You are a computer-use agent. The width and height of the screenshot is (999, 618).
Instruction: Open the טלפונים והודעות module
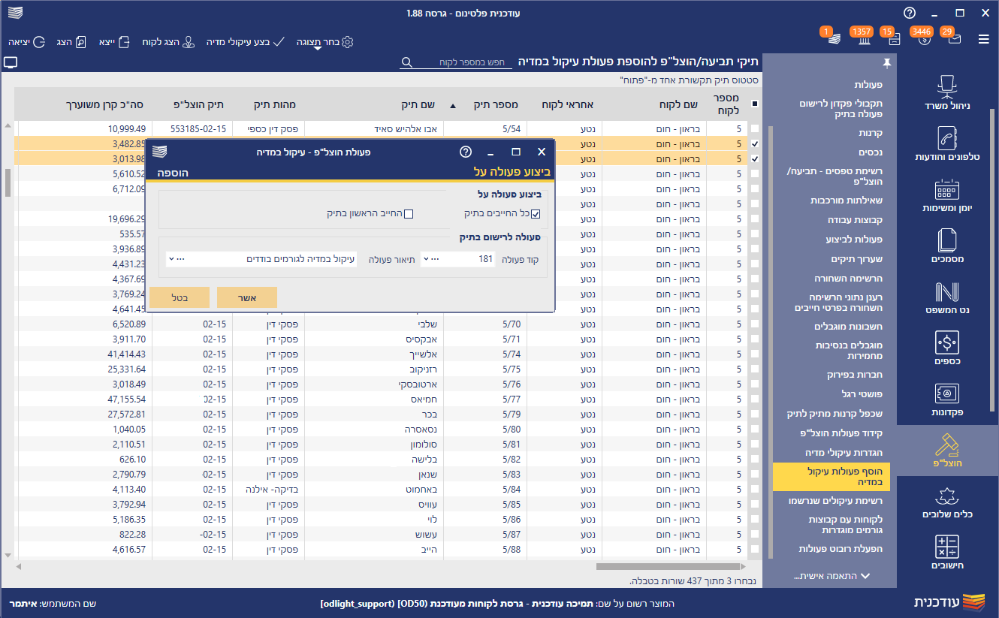pyautogui.click(x=947, y=143)
